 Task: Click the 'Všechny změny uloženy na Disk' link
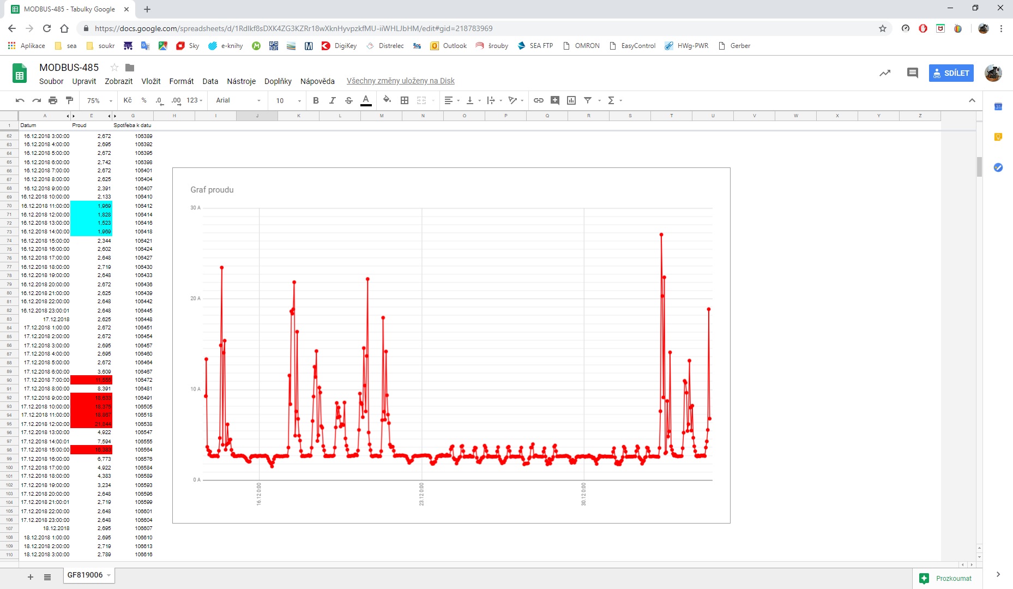tap(400, 81)
